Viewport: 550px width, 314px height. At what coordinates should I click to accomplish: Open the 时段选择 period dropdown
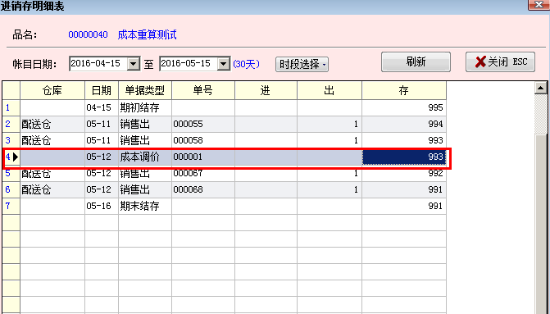[x=302, y=64]
